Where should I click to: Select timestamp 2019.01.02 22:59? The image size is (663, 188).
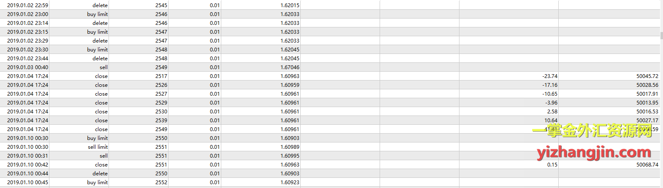click(27, 5)
